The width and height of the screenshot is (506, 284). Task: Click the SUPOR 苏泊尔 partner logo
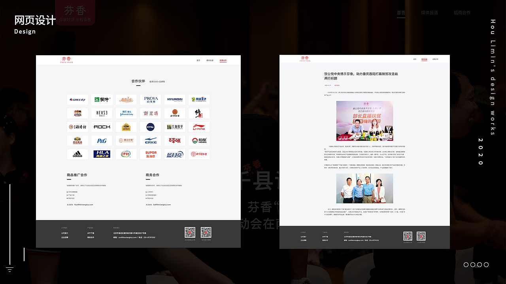[x=151, y=154]
